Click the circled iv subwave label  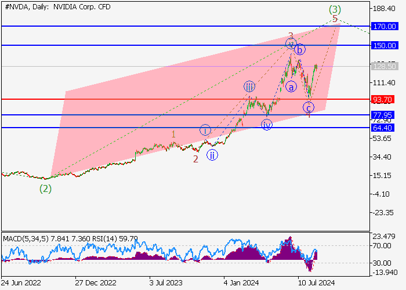[x=266, y=125]
